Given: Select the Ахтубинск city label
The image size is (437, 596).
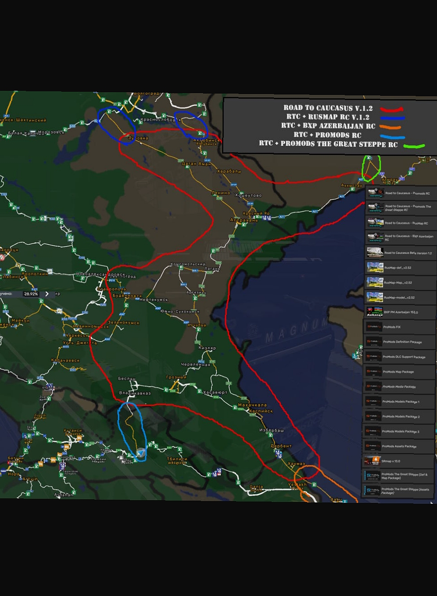Looking at the screenshot, I should [207, 140].
